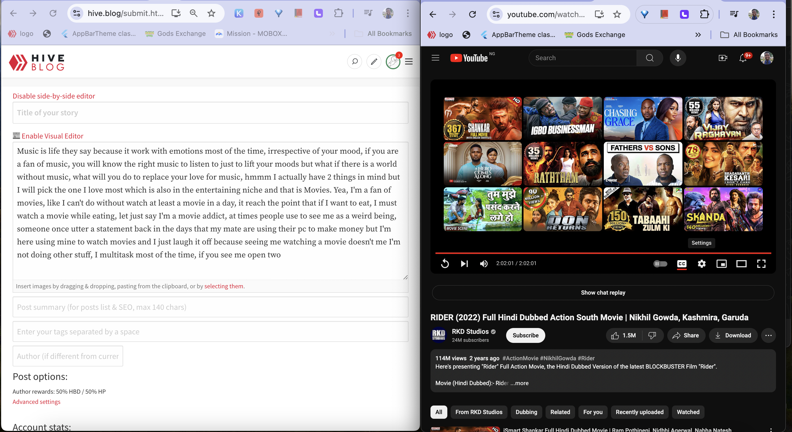The height and width of the screenshot is (432, 792).
Task: Open more actions ellipsis beside Download
Action: [x=768, y=335]
